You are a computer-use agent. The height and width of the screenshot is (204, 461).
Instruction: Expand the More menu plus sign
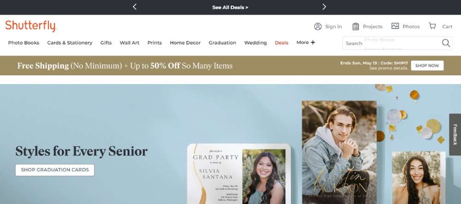click(x=313, y=42)
